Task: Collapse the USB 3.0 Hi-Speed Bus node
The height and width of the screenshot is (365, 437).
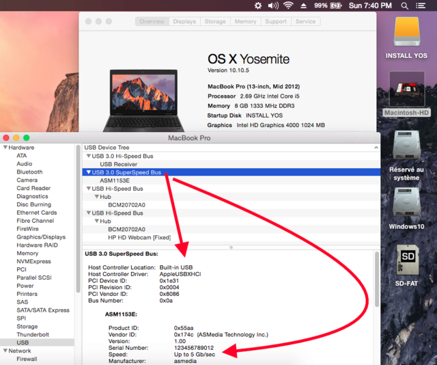Action: pyautogui.click(x=89, y=156)
